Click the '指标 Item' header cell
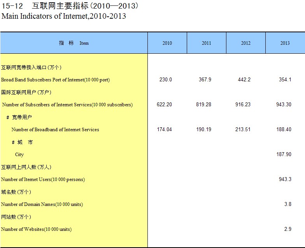This screenshot has height=248, width=305. pyautogui.click(x=74, y=43)
